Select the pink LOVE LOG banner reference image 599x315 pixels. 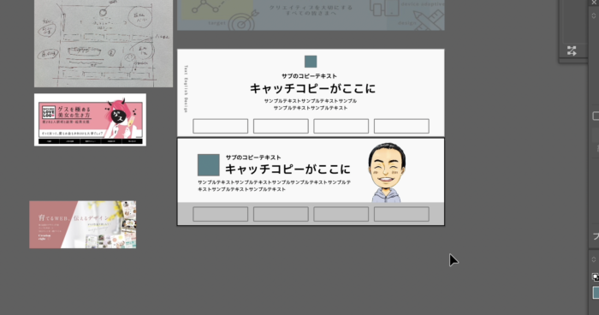click(90, 120)
